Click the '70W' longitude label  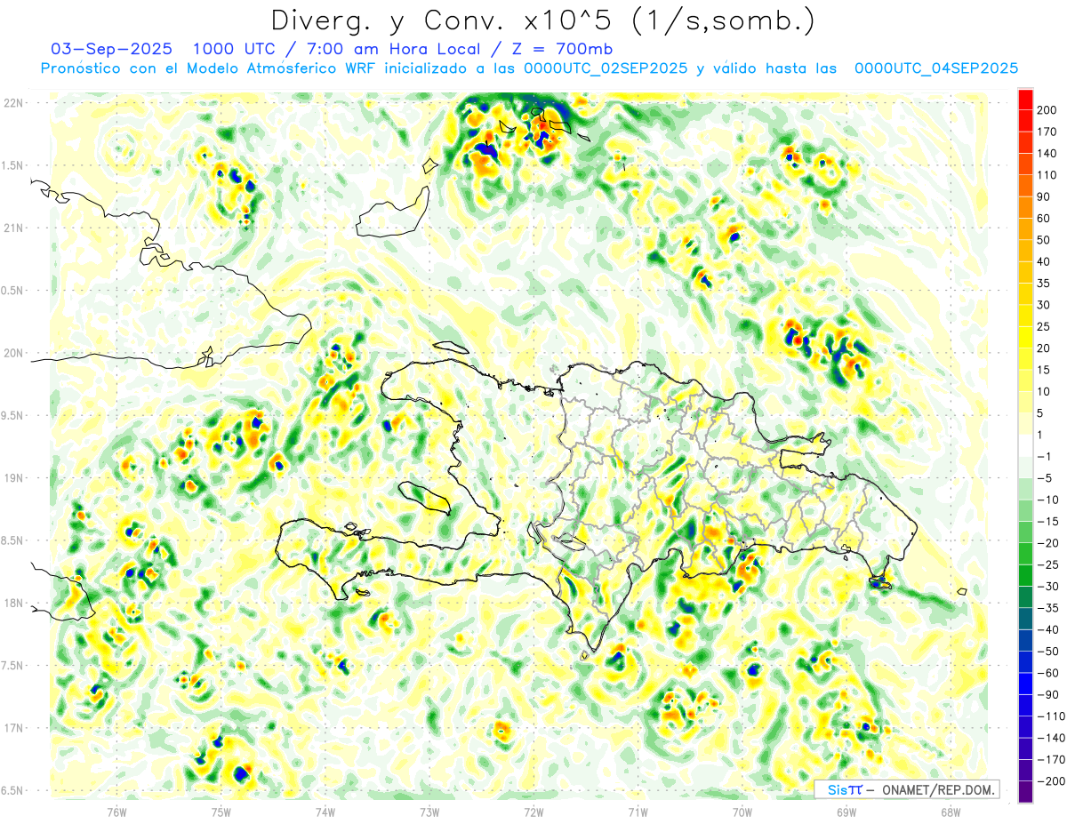pyautogui.click(x=742, y=812)
